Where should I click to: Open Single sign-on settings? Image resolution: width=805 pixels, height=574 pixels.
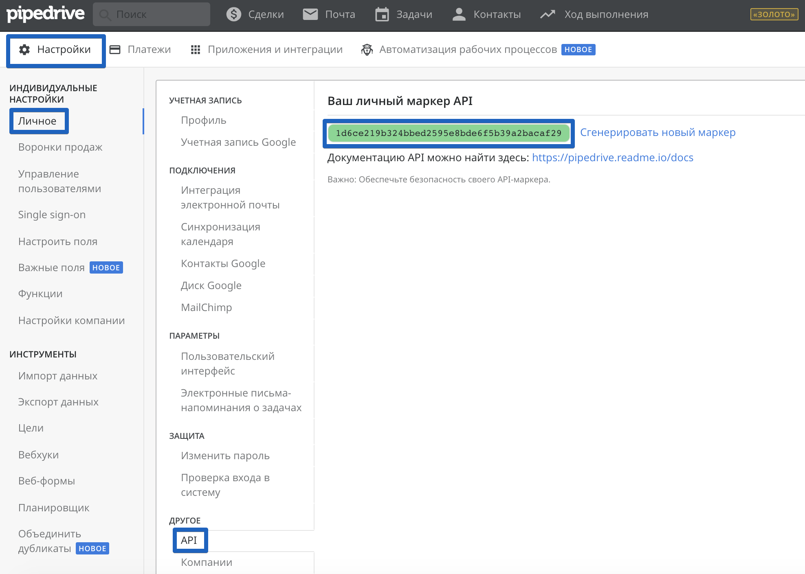point(52,215)
